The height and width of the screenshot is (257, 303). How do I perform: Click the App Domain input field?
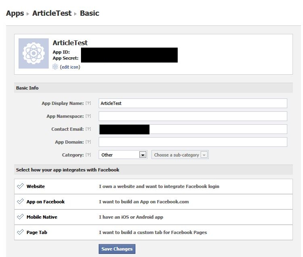click(x=193, y=142)
